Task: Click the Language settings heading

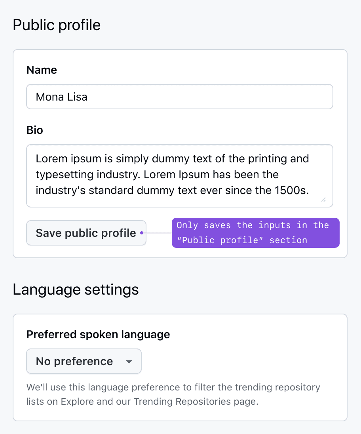Action: 76,289
